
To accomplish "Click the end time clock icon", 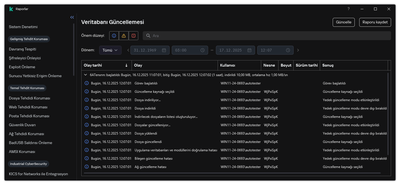I will point(288,50).
